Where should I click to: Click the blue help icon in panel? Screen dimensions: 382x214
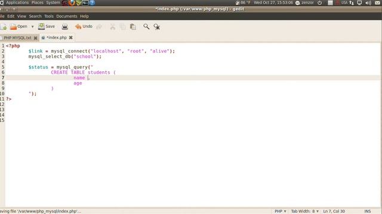[92, 3]
